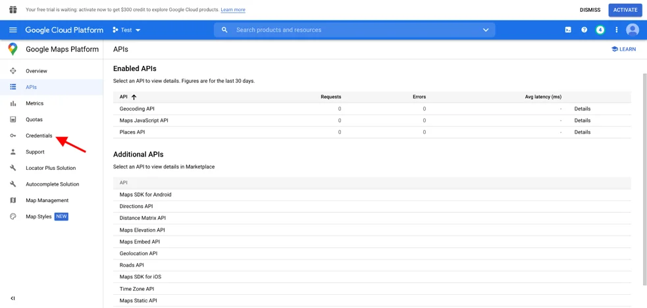Click the Errors column header
The width and height of the screenshot is (647, 308).
(x=419, y=97)
